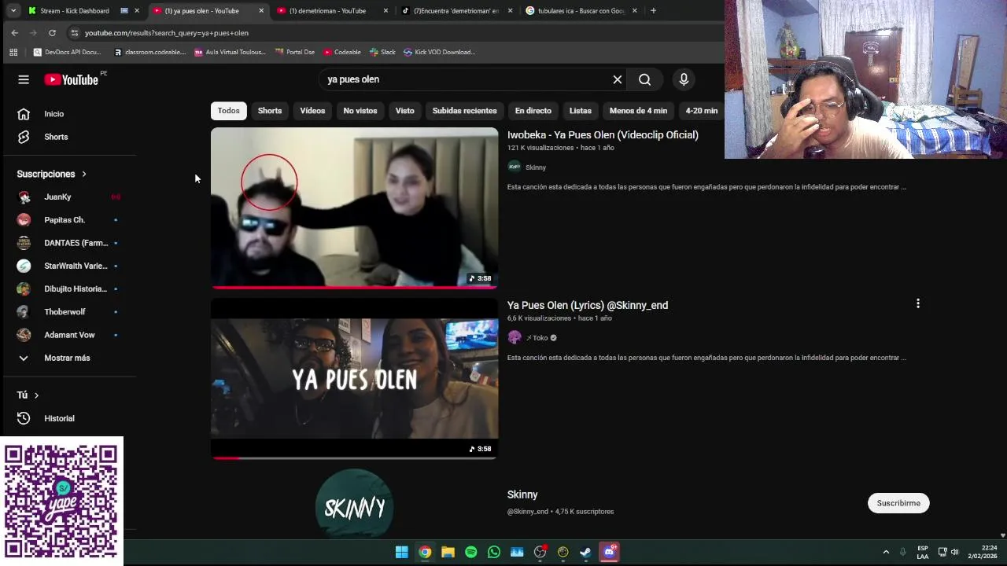Open a new browser tab

[x=653, y=11]
